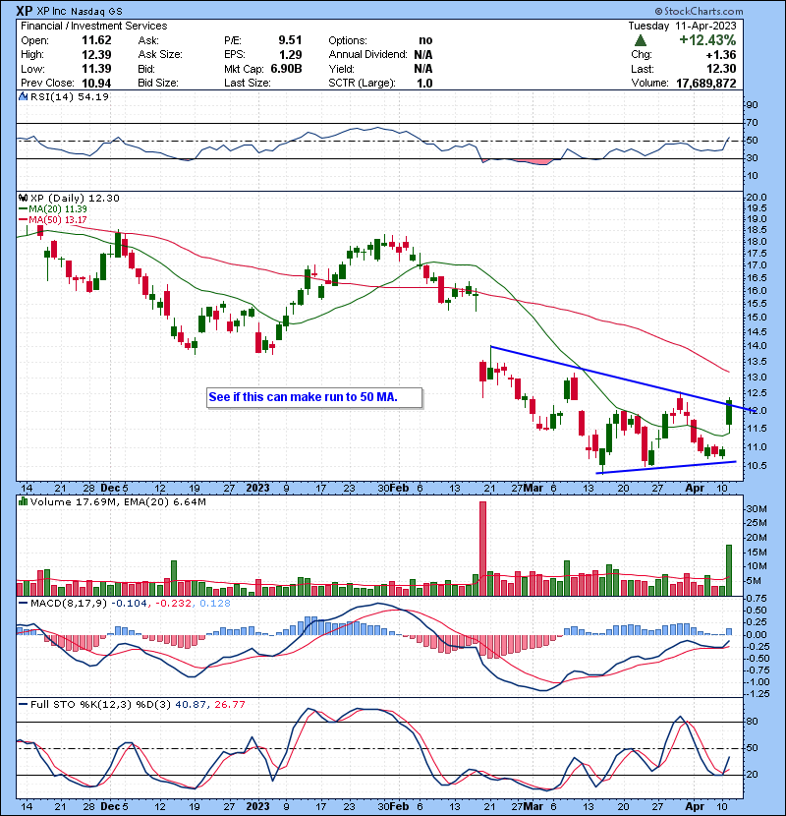
Task: Click the Prev Close value 10.94
Action: tap(96, 84)
